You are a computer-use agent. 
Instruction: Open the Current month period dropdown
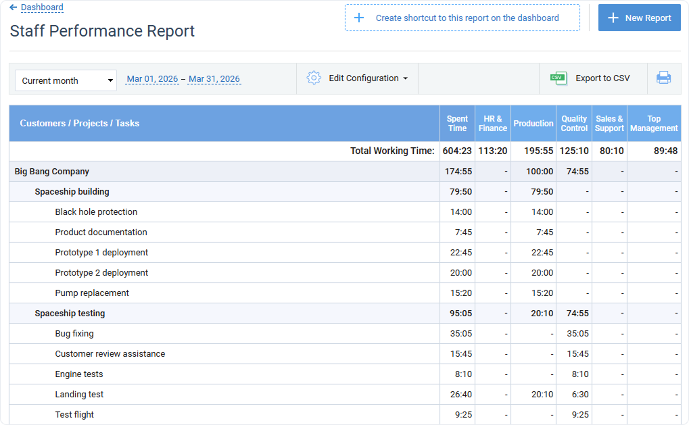point(65,80)
